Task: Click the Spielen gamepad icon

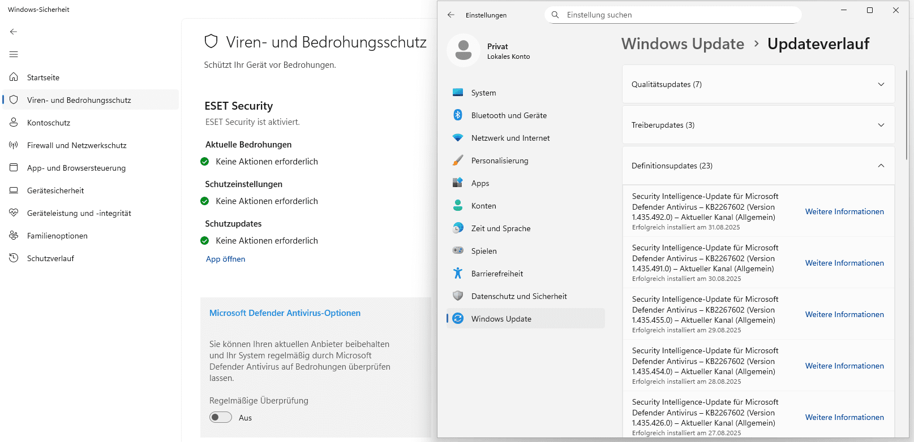Action: click(458, 251)
